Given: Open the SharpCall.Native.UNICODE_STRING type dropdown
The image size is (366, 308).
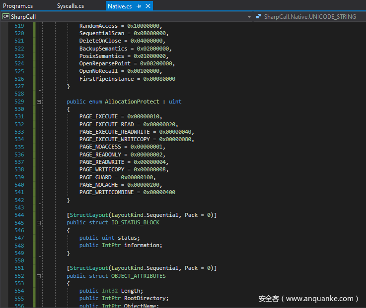Looking at the screenshot, I should point(310,16).
